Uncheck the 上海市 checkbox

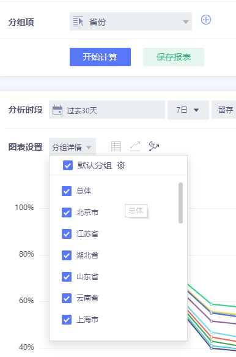coord(67,320)
